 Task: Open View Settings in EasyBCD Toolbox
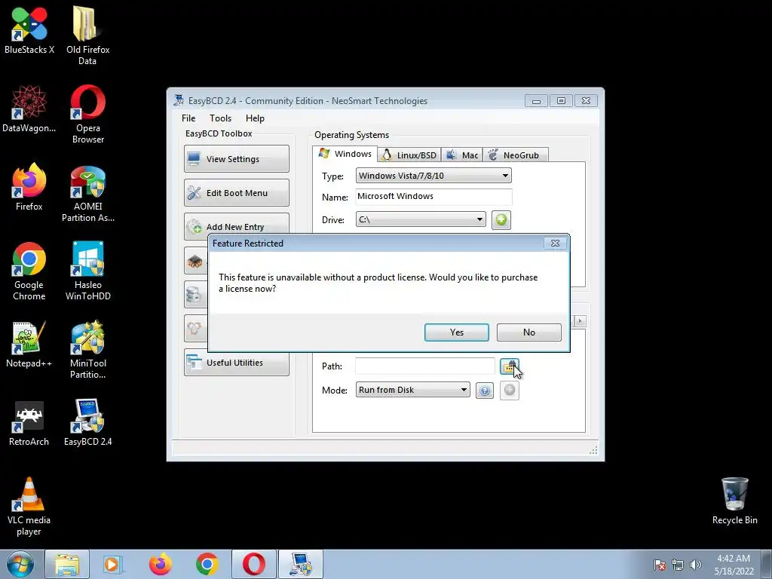(x=236, y=158)
